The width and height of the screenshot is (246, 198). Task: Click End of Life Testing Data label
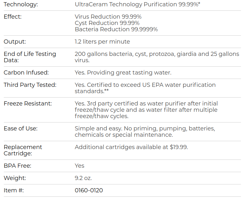[x=30, y=57]
